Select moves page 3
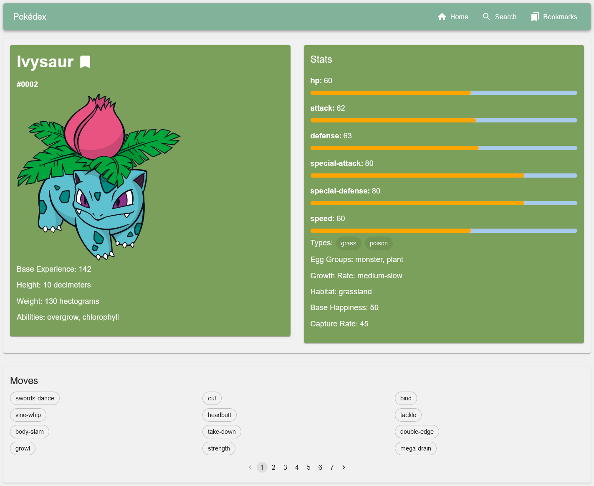This screenshot has height=486, width=594. tap(285, 467)
